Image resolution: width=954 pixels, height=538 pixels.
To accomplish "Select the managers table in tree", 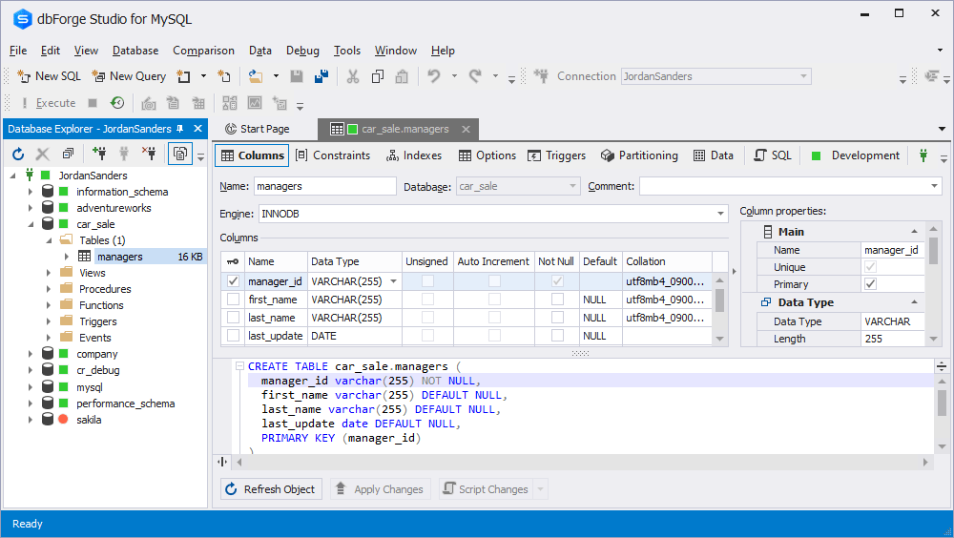I will point(120,257).
